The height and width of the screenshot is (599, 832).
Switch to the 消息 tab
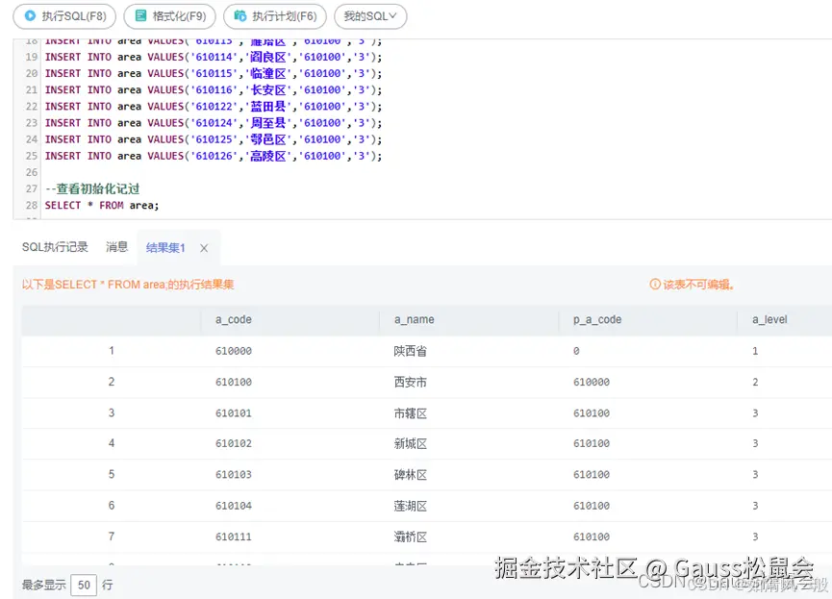pos(116,247)
